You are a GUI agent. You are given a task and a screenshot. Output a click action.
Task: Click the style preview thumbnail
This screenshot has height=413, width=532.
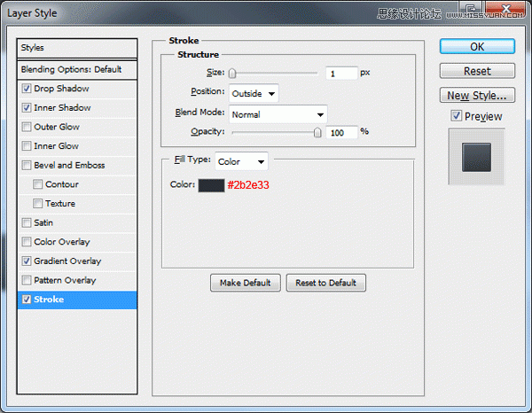click(x=477, y=157)
